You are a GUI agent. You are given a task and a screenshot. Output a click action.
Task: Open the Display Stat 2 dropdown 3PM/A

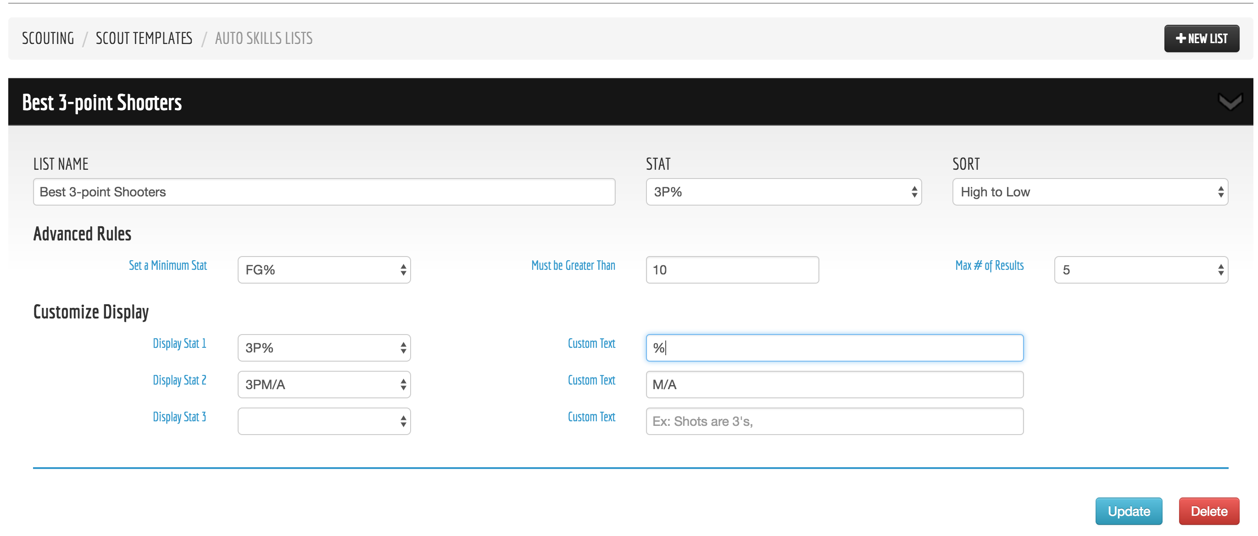[x=324, y=385]
